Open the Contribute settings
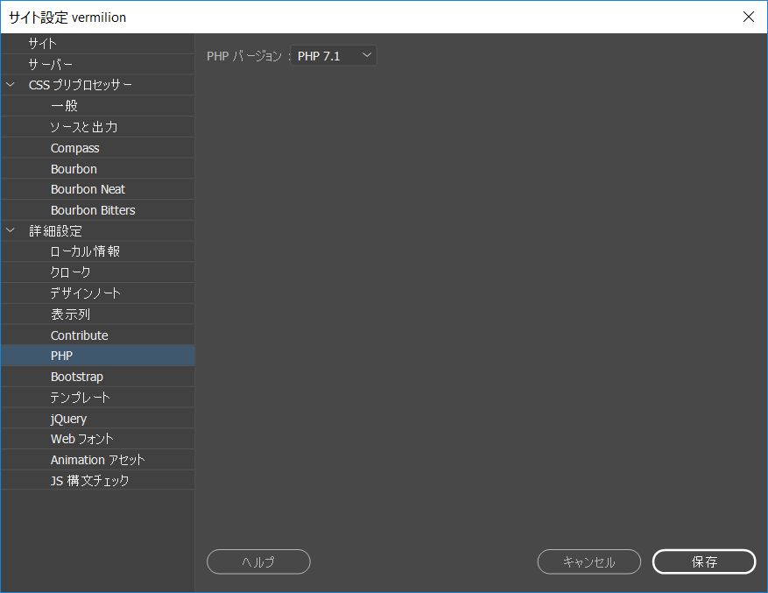The image size is (768, 593). (80, 335)
